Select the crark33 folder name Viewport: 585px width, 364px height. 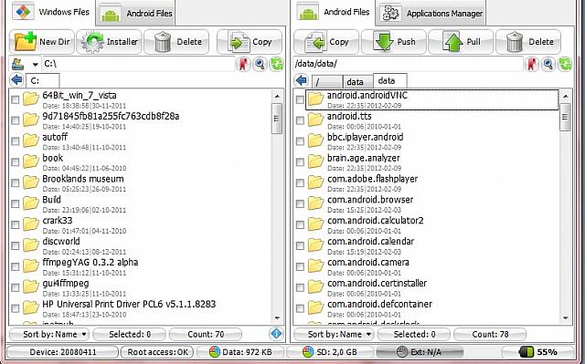click(57, 221)
